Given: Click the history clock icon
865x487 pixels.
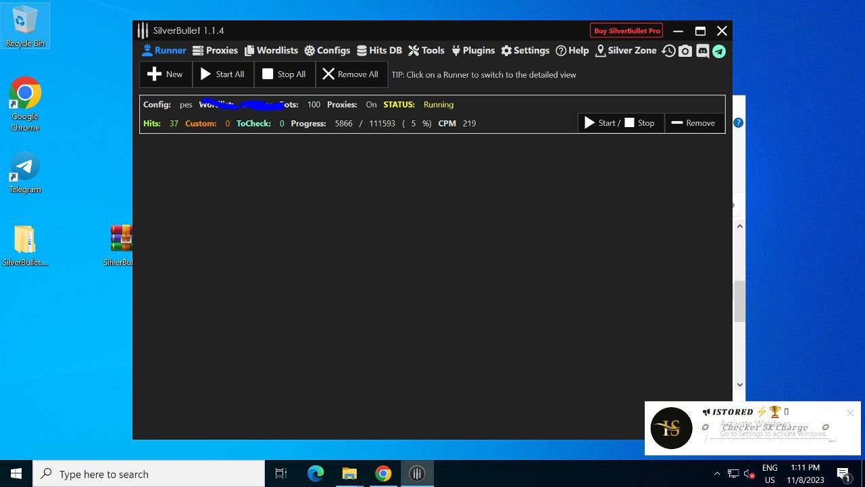Looking at the screenshot, I should pos(668,51).
